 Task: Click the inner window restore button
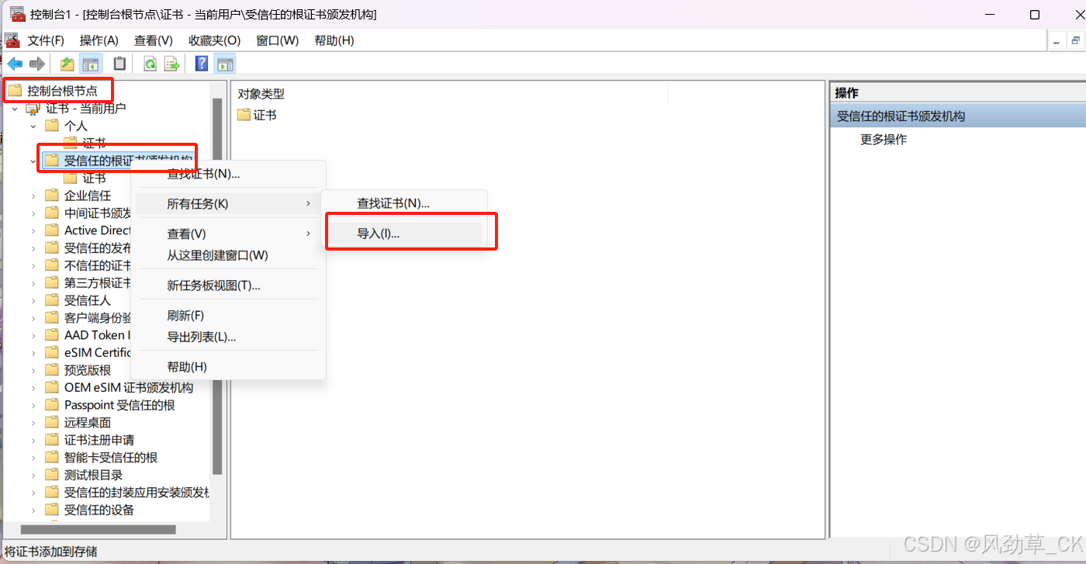(1076, 41)
